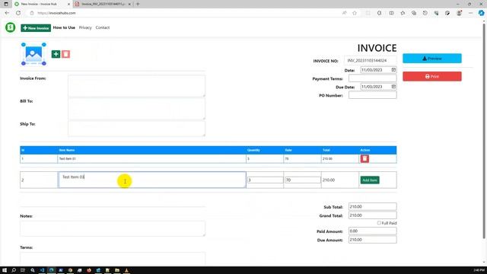Click the New Invoice button
The height and width of the screenshot is (274, 487).
point(36,28)
